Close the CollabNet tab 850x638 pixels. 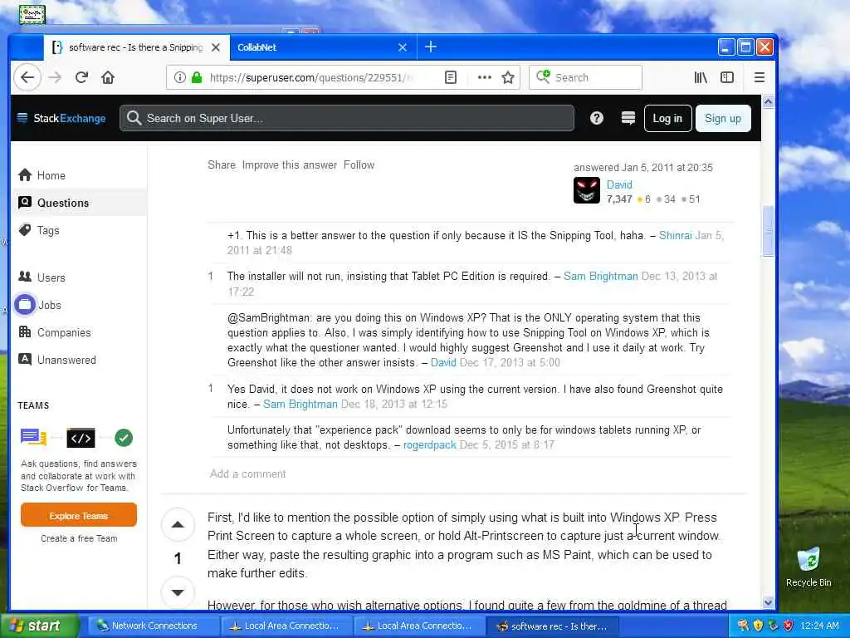point(403,47)
